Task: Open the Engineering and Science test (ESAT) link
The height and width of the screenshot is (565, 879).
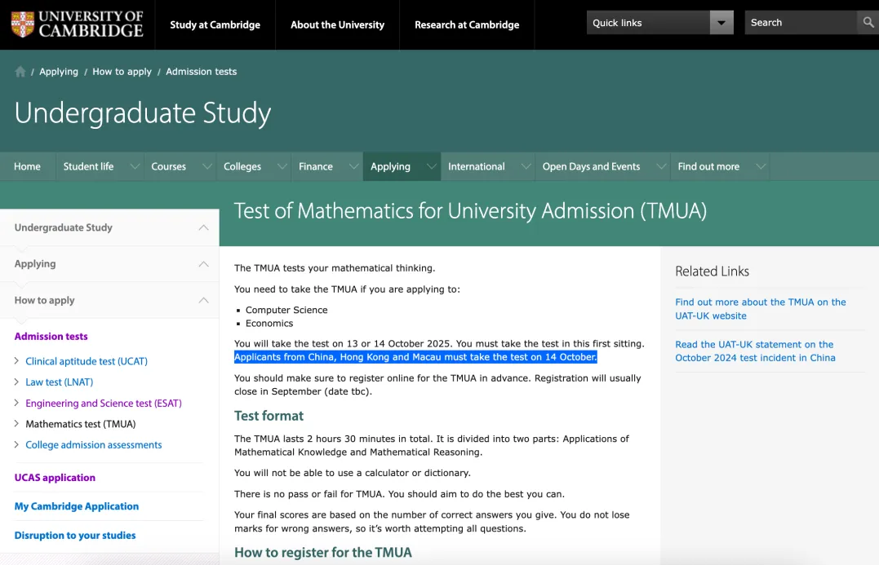Action: [x=104, y=404]
